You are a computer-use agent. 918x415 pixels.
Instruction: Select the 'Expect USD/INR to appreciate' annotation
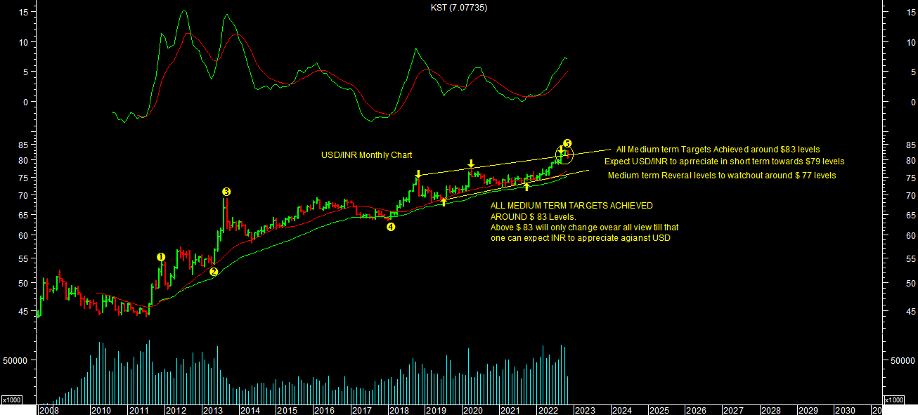(724, 162)
